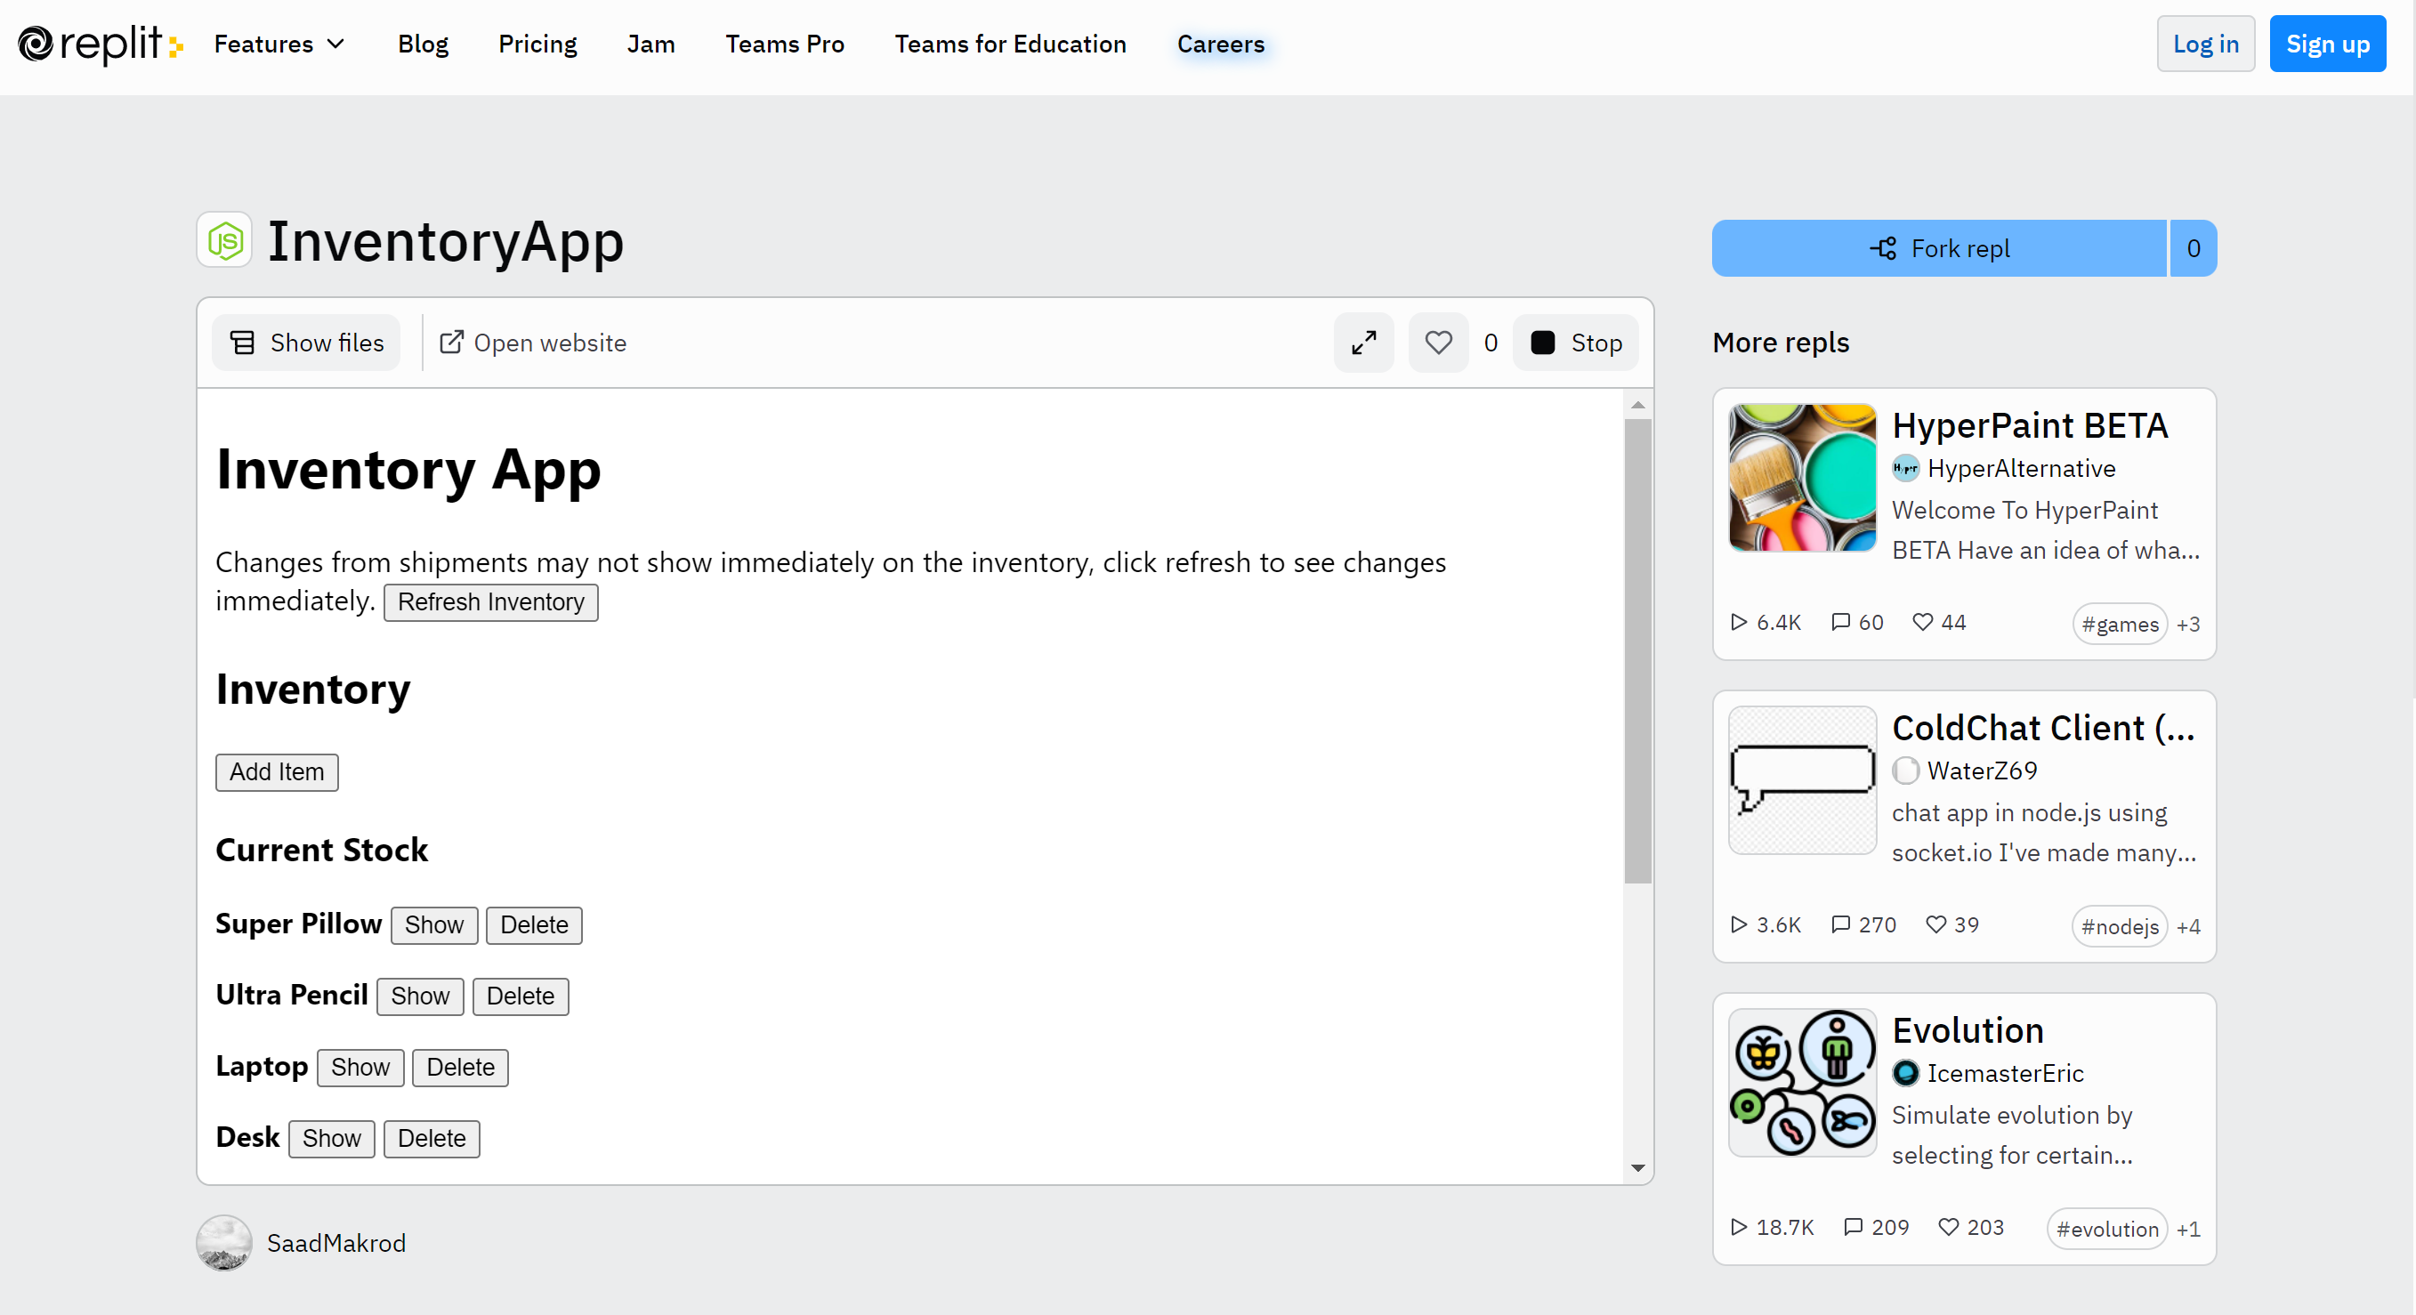Open the SaadMakrod profile link
Image resolution: width=2416 pixels, height=1315 pixels.
click(335, 1243)
